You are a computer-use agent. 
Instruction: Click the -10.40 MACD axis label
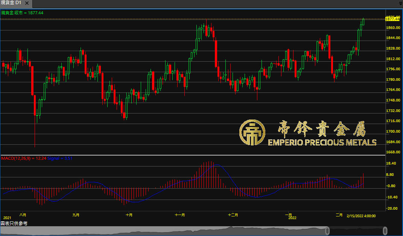(x=392, y=197)
